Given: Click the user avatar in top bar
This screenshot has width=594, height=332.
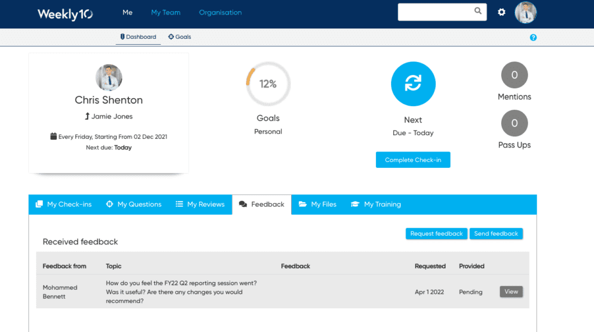Looking at the screenshot, I should tap(526, 12).
